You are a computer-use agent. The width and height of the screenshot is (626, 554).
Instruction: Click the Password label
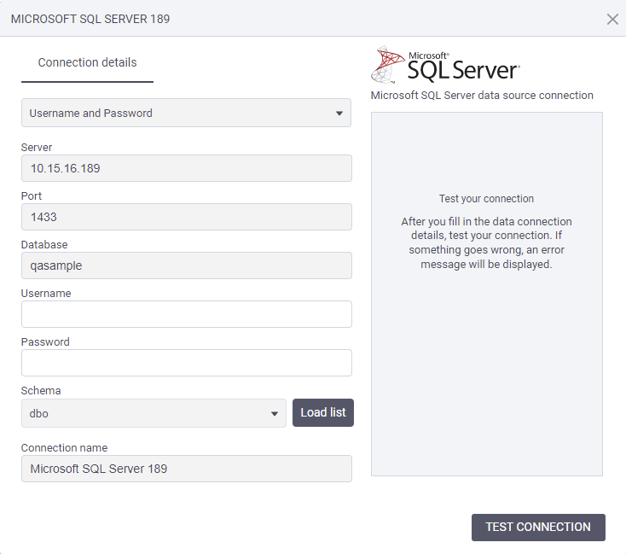click(45, 341)
